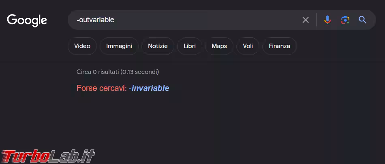This screenshot has height=164, width=385.
Task: Click the empty area of the search box
Action: click(203, 20)
